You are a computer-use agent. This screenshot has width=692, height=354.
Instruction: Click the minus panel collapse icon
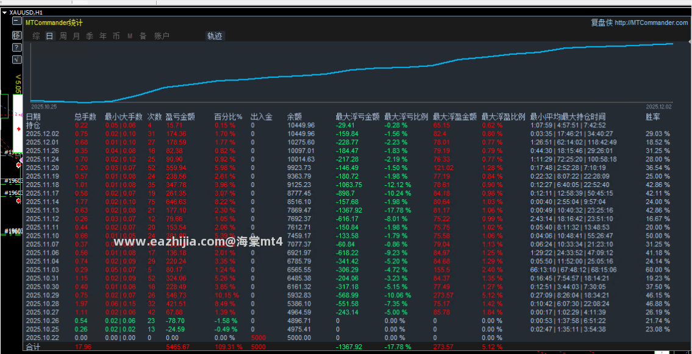pos(16,21)
